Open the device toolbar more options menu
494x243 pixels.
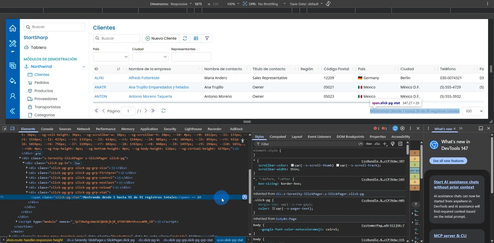pos(487,4)
